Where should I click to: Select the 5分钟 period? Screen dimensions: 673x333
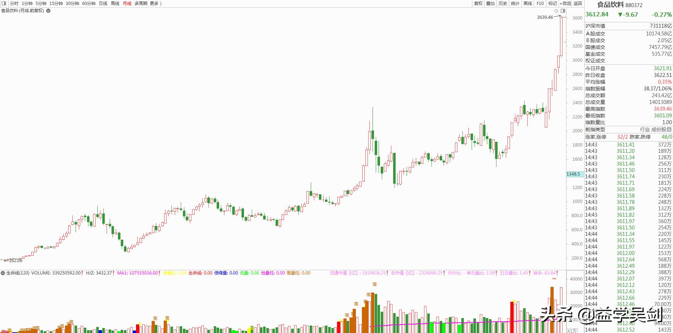[x=41, y=3]
